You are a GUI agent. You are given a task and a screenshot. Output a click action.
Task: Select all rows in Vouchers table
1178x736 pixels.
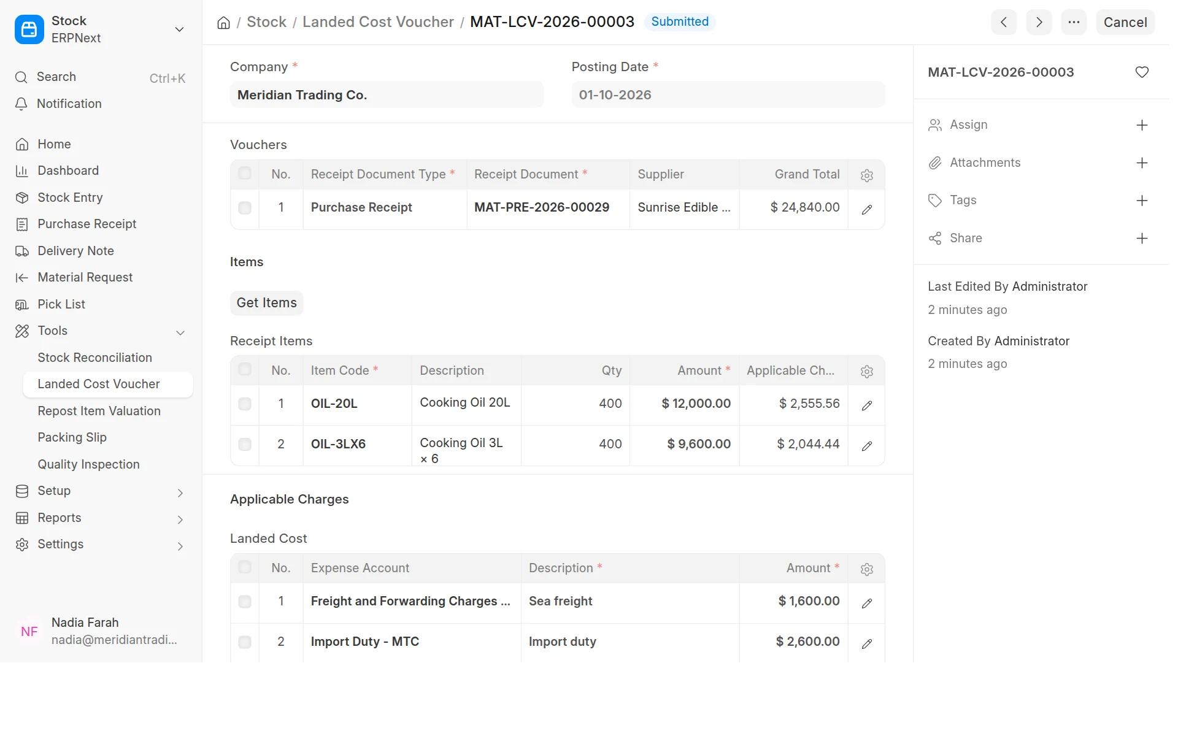[x=245, y=173]
